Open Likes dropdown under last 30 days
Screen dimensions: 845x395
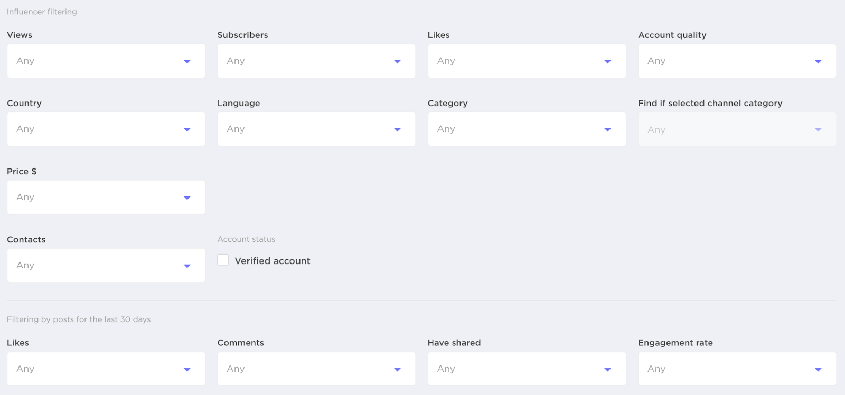click(x=106, y=369)
